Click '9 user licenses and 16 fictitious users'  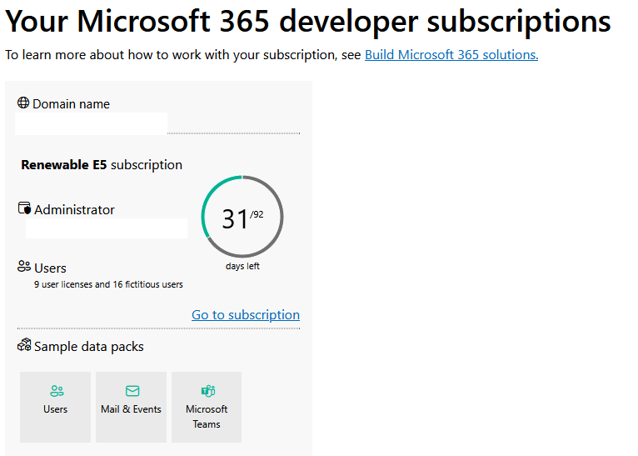click(108, 284)
